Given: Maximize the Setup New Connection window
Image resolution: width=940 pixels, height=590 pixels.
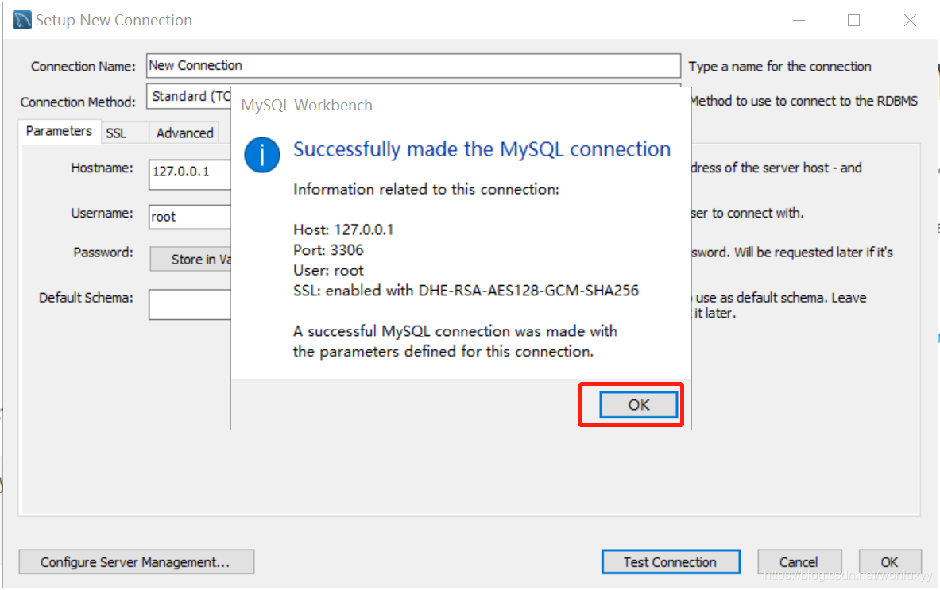Looking at the screenshot, I should [853, 21].
